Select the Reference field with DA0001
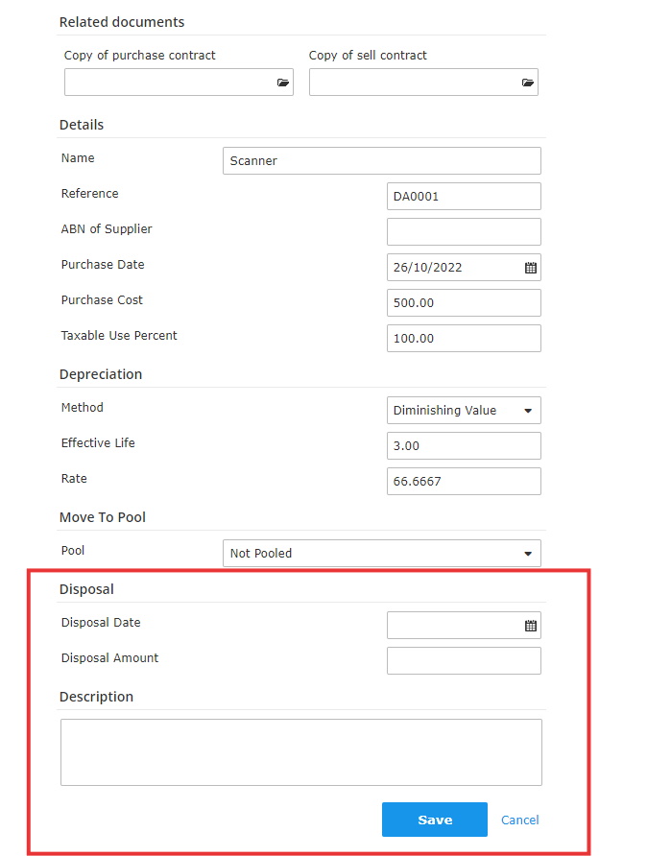 pyautogui.click(x=464, y=196)
